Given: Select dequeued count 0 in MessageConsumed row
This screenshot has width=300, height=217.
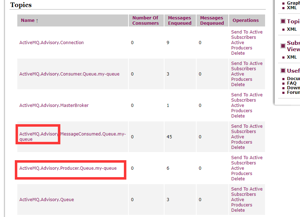Looking at the screenshot, I should pos(200,137).
